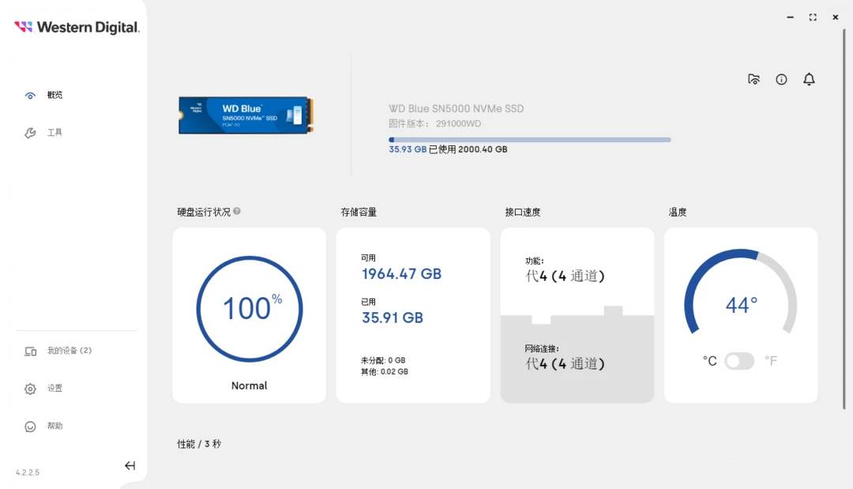This screenshot has width=853, height=489.
Task: Open the 概览 overview page
Action: coord(54,95)
